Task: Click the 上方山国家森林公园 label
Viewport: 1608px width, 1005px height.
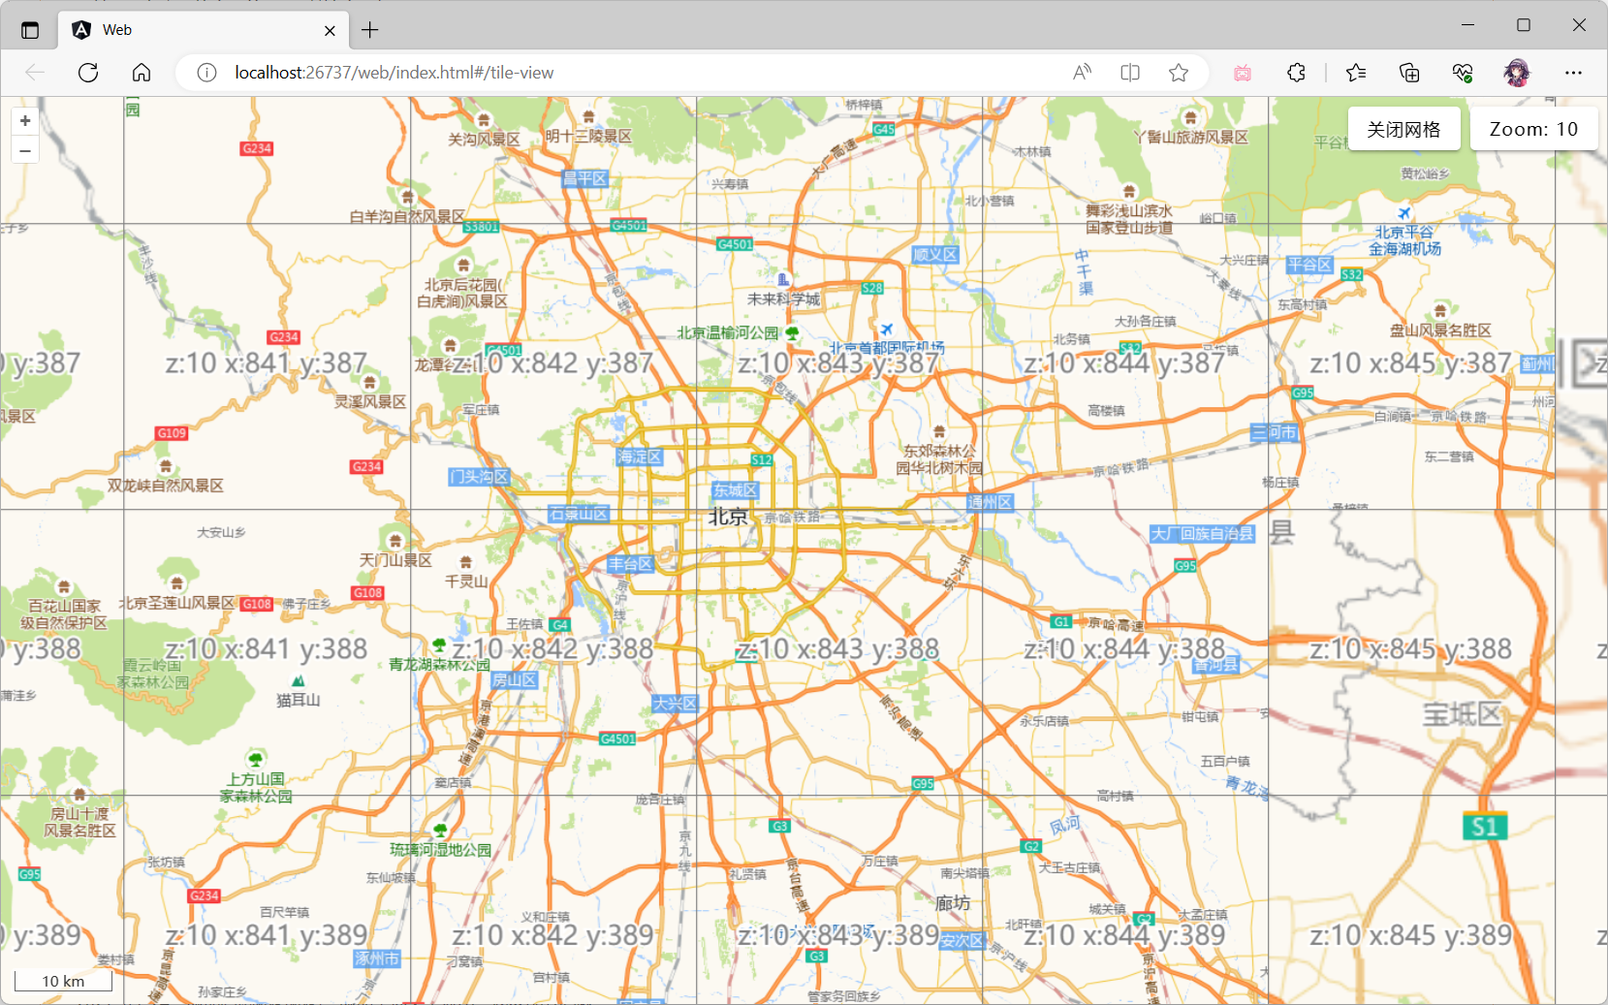Action: [256, 788]
